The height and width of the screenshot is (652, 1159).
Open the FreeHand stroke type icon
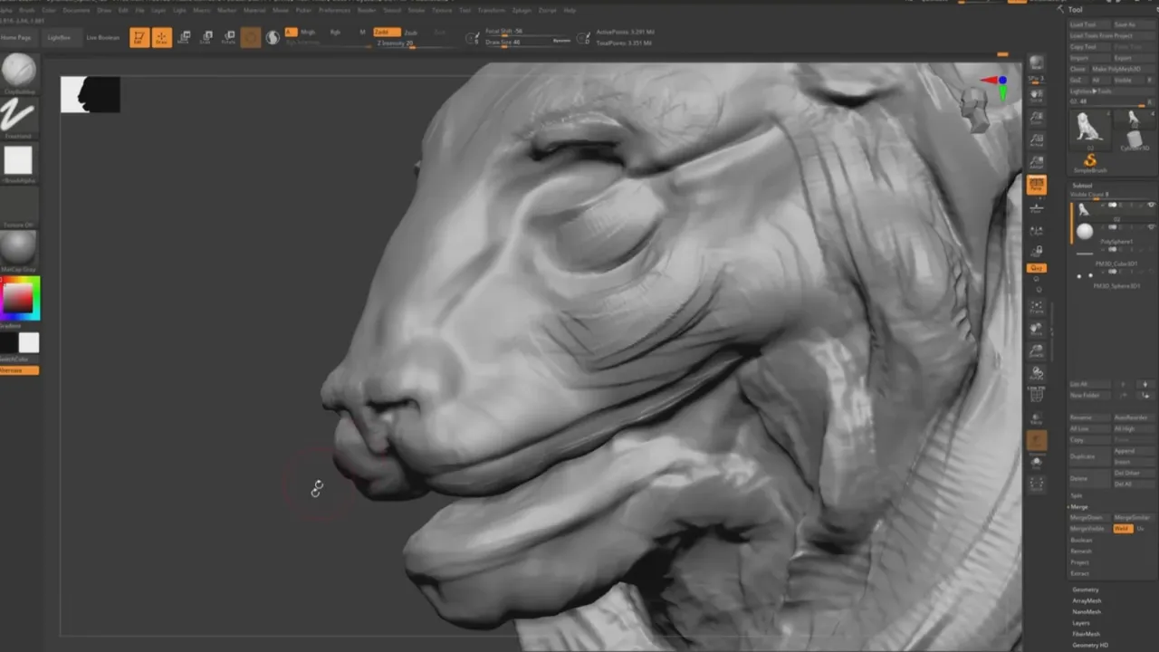tap(19, 116)
